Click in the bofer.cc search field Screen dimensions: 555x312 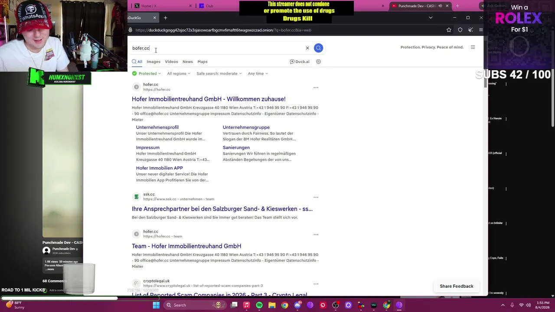[217, 48]
